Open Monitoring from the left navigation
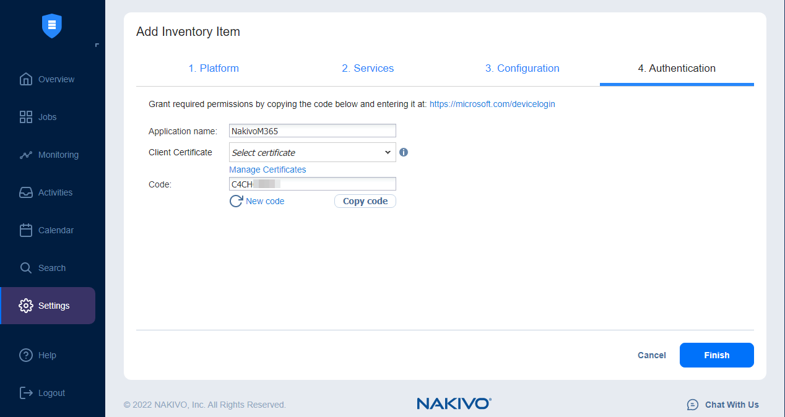The width and height of the screenshot is (785, 417). [x=26, y=155]
